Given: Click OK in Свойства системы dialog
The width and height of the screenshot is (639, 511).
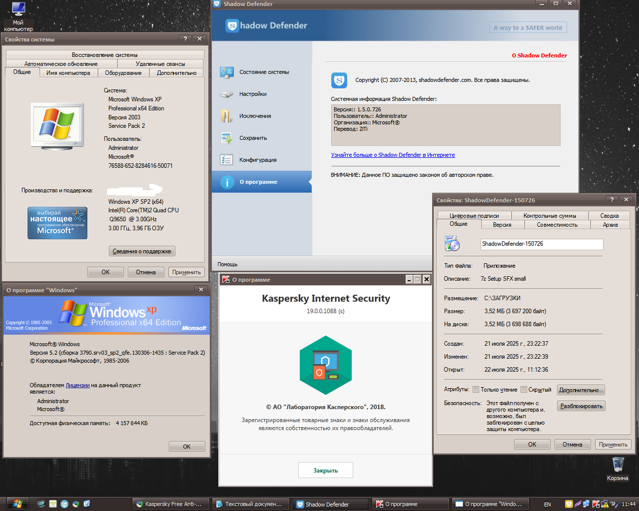Looking at the screenshot, I should (105, 272).
